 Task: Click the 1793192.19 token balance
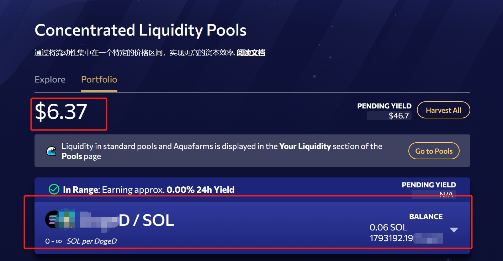coord(391,238)
